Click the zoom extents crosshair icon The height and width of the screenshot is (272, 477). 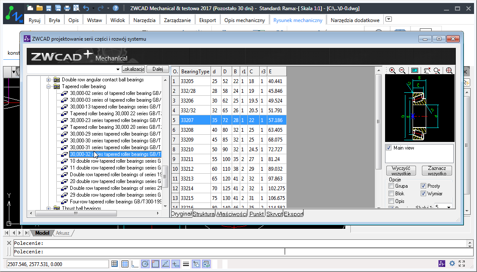[x=449, y=70]
